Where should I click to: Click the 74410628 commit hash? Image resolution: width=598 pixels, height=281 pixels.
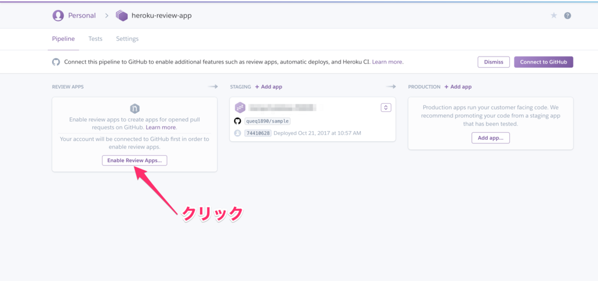[x=258, y=134]
